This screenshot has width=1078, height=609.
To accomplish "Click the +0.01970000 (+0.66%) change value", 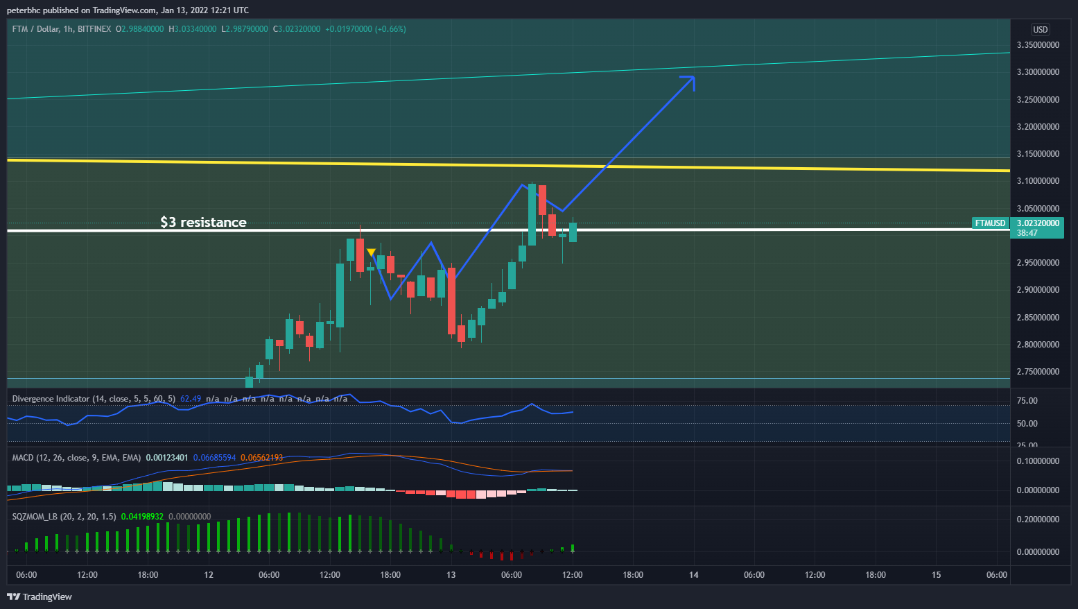I will click(366, 29).
